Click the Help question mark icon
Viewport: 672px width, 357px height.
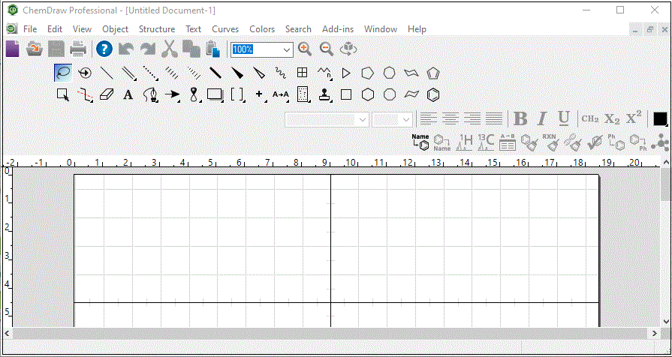(104, 49)
